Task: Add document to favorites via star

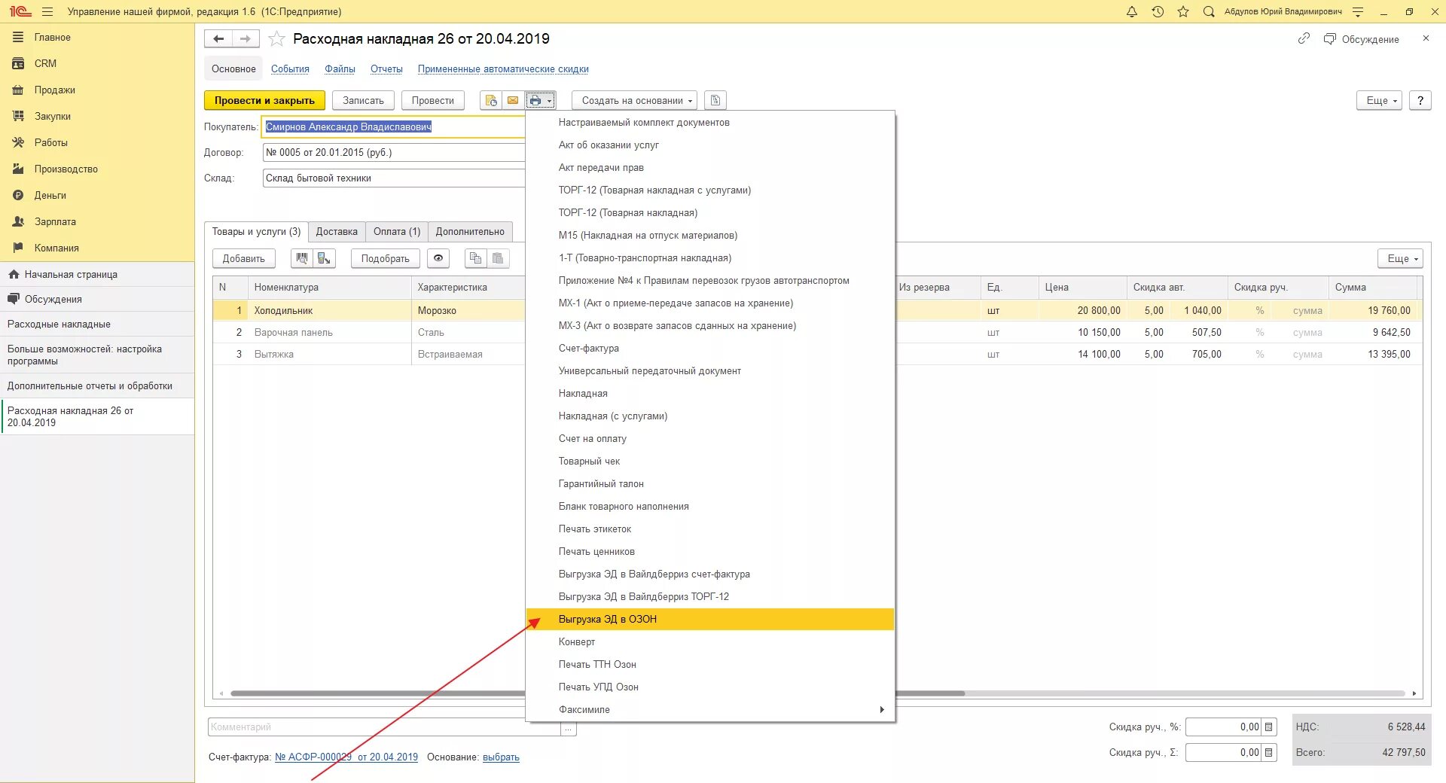Action: [x=276, y=38]
